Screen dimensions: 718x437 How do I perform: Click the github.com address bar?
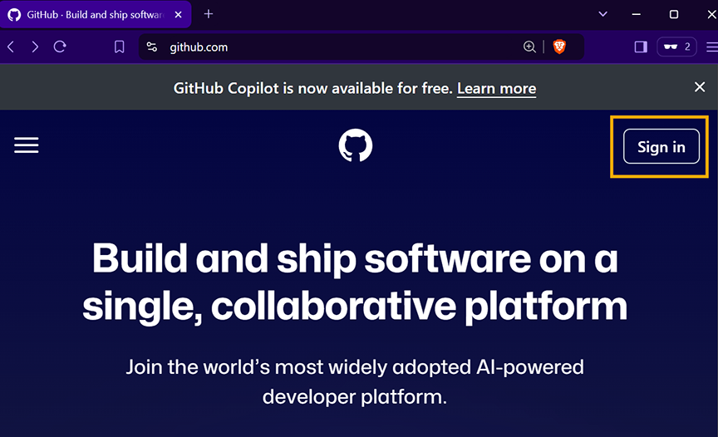(x=361, y=47)
